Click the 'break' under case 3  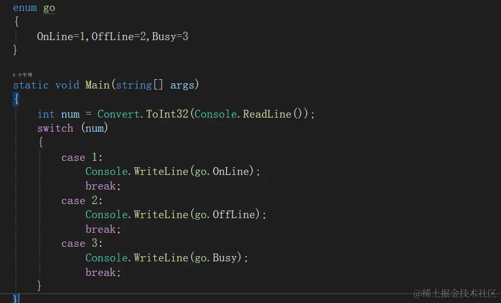tap(101, 272)
